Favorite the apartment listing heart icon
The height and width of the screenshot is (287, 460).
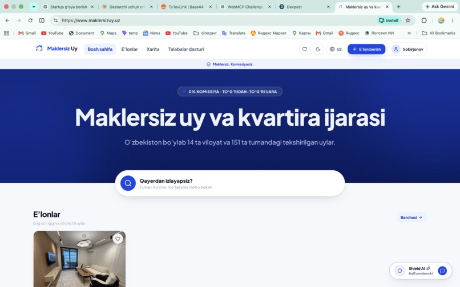point(118,239)
